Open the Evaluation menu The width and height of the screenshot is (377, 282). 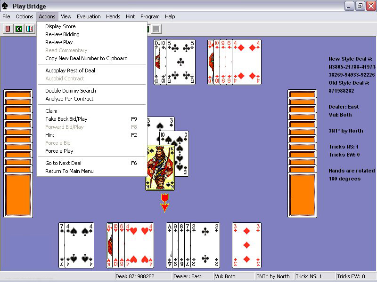click(89, 16)
